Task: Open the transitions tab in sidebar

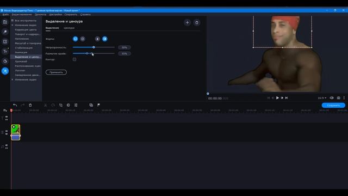Action: (x=5, y=41)
